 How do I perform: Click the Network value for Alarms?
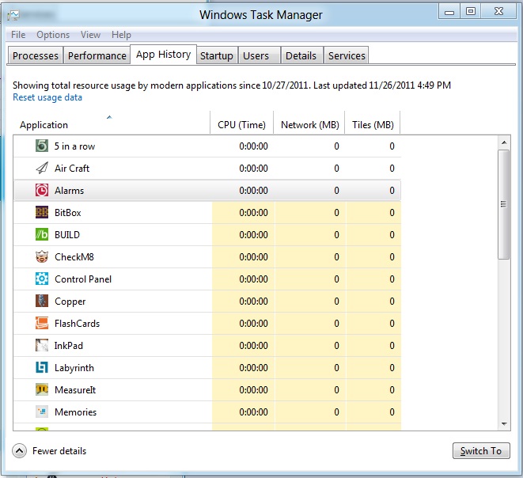(x=336, y=191)
